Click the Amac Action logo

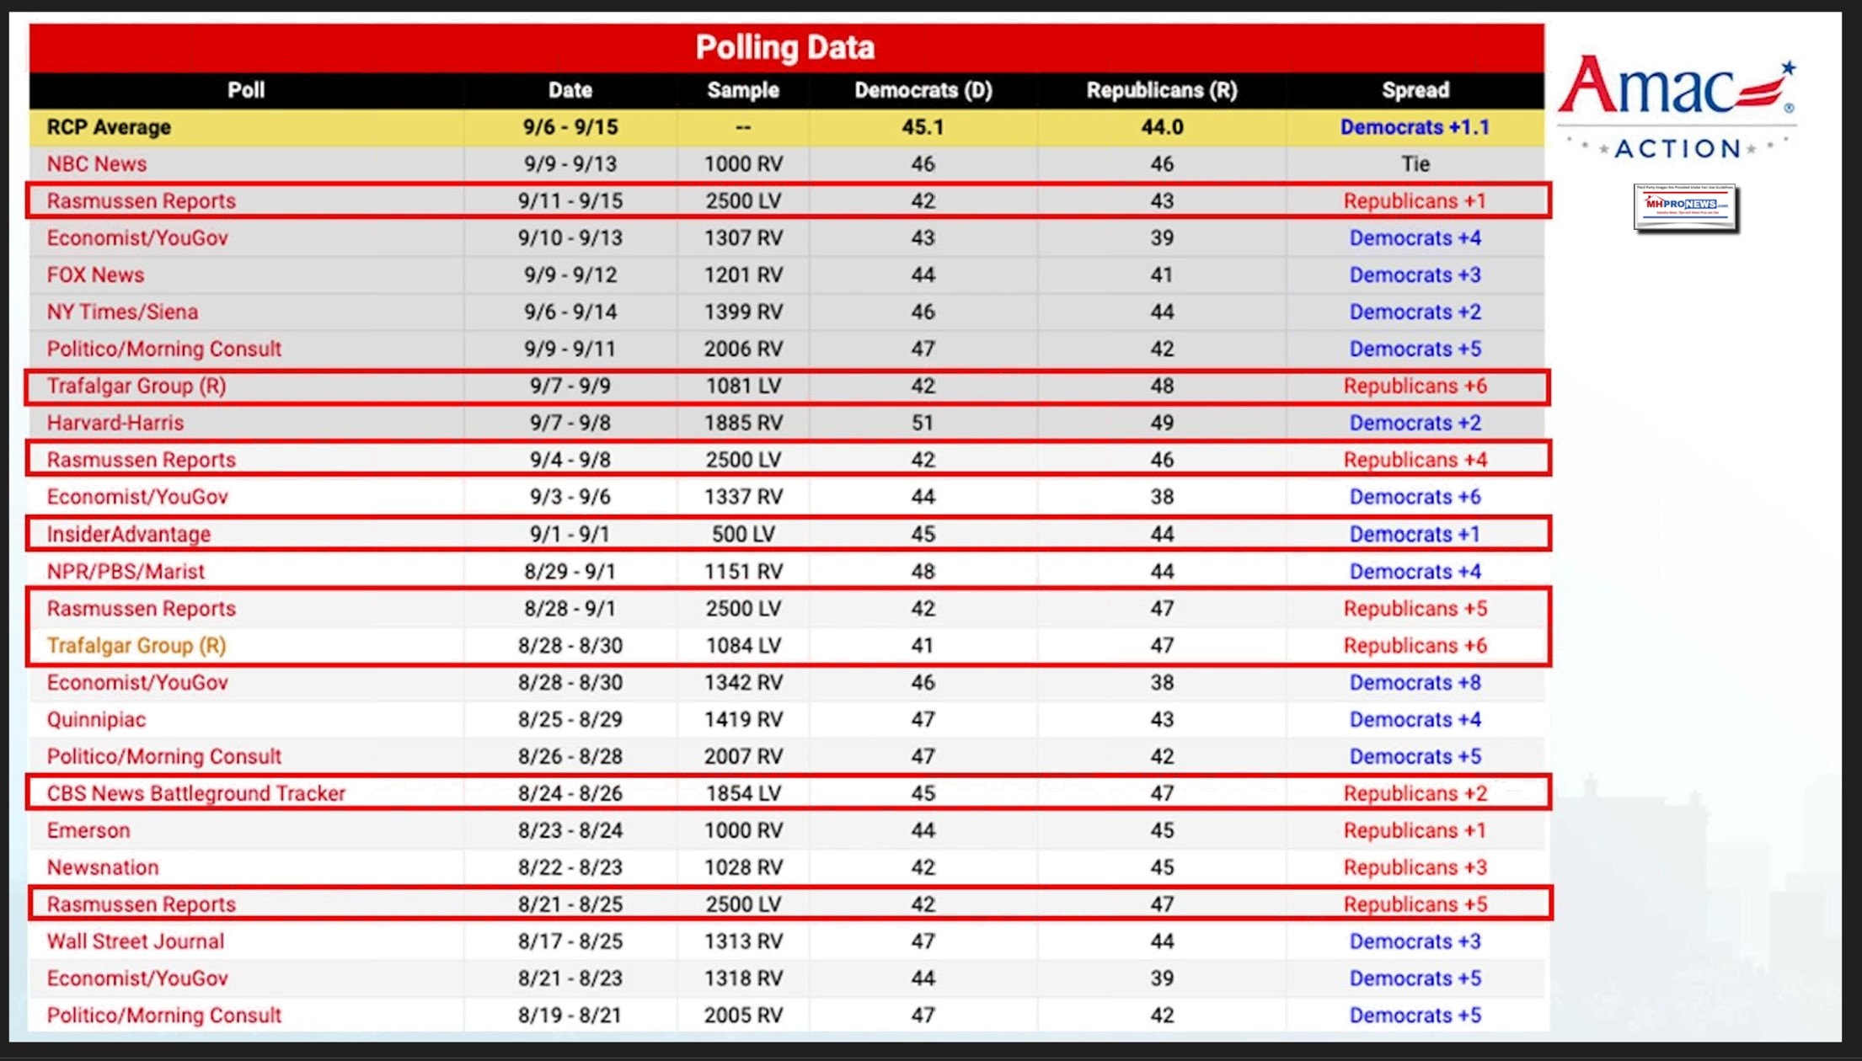(x=1677, y=108)
